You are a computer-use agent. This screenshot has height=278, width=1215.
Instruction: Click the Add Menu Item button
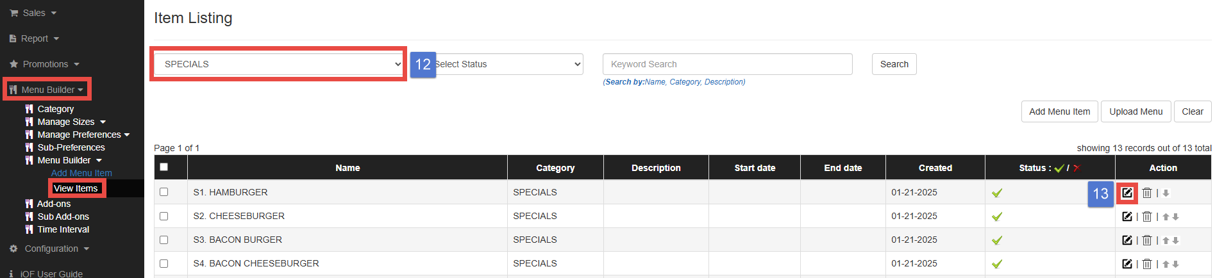(x=1059, y=111)
